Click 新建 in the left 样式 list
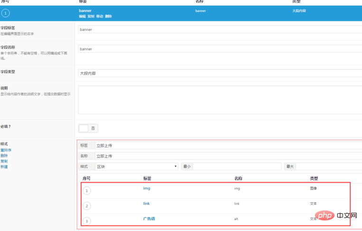The image size is (362, 231). [x=4, y=167]
